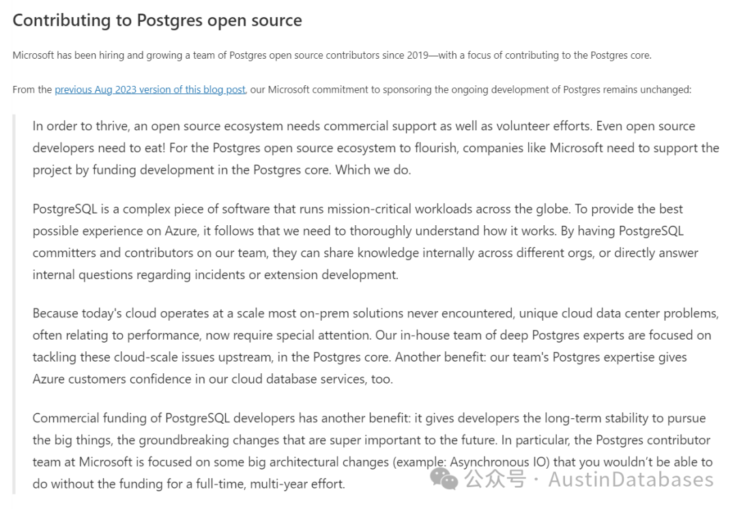The image size is (737, 509).
Task: Click the words From the before the link
Action: pyautogui.click(x=32, y=89)
